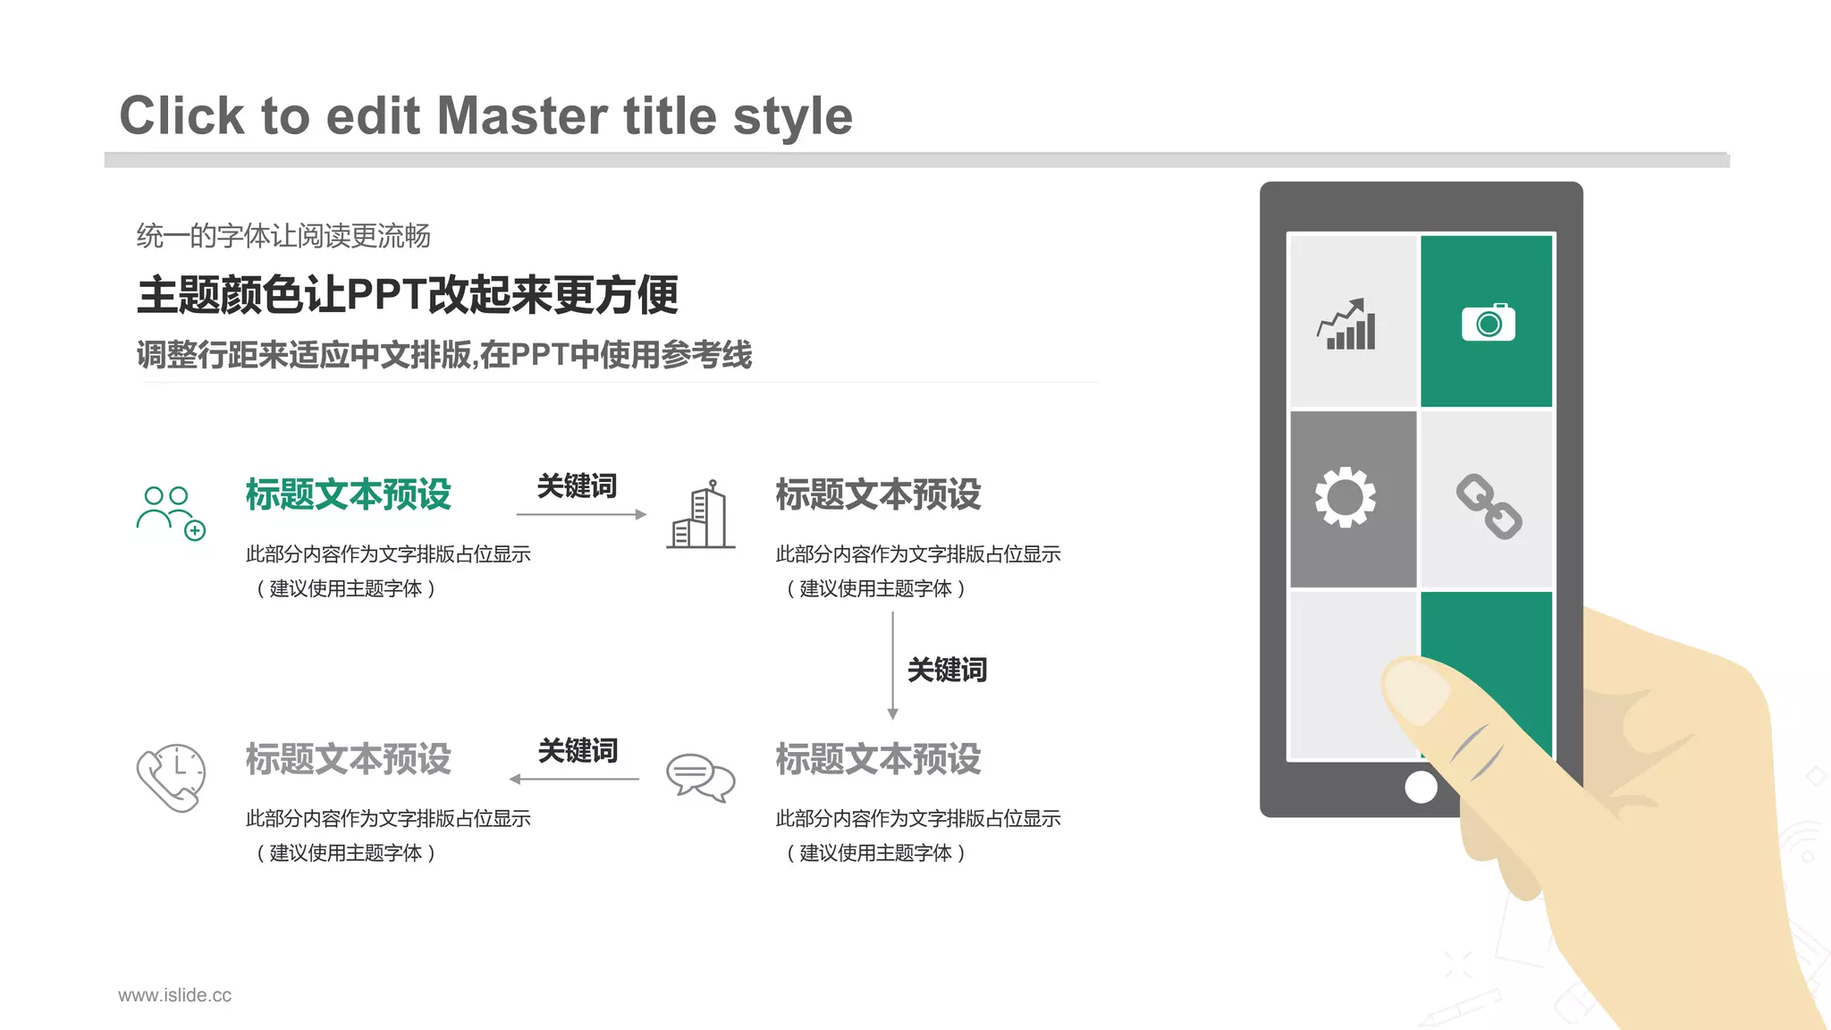Select gray heading next to chat icon
The height and width of the screenshot is (1030, 1831).
tap(878, 759)
